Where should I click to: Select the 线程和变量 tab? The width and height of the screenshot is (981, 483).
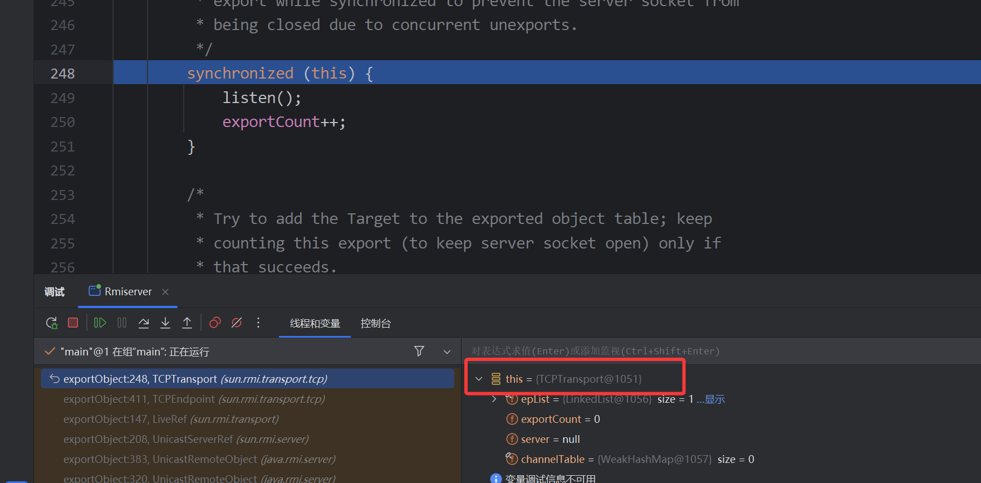pos(315,324)
